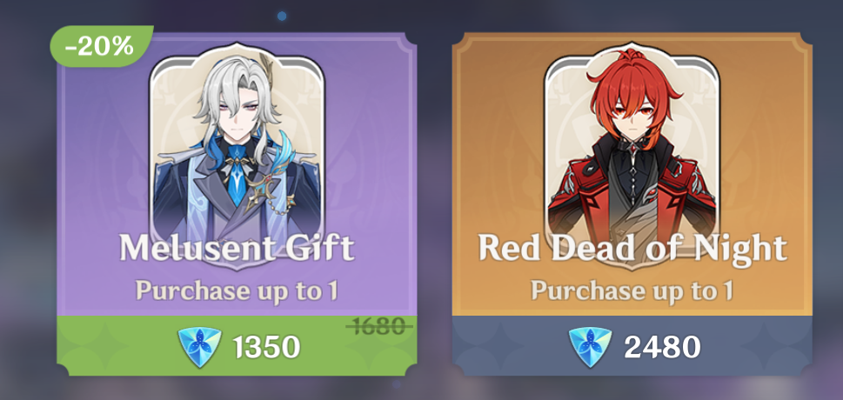Click Purchase up to 1 under Melusent Gift
Screen dimensions: 843x400
point(238,290)
